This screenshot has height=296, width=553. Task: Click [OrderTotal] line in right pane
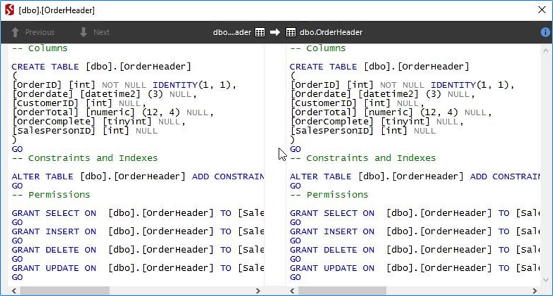click(391, 113)
